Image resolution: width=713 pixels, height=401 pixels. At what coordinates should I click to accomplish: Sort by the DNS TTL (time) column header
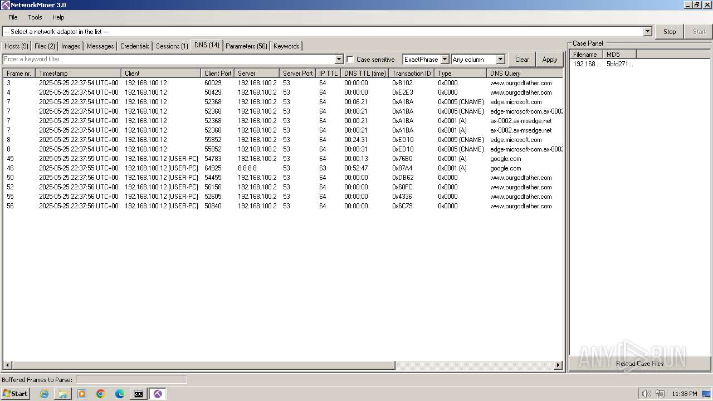tap(365, 74)
